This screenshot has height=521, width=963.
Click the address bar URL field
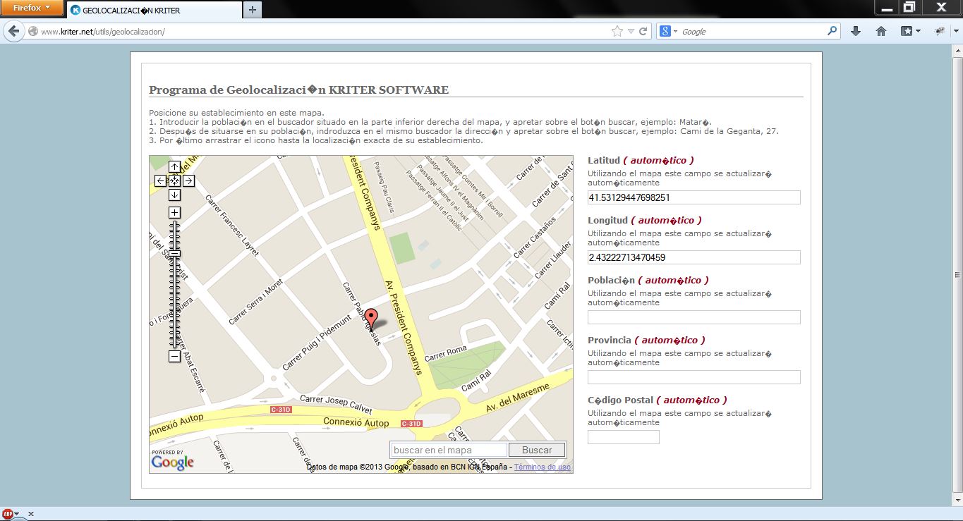[x=325, y=32]
